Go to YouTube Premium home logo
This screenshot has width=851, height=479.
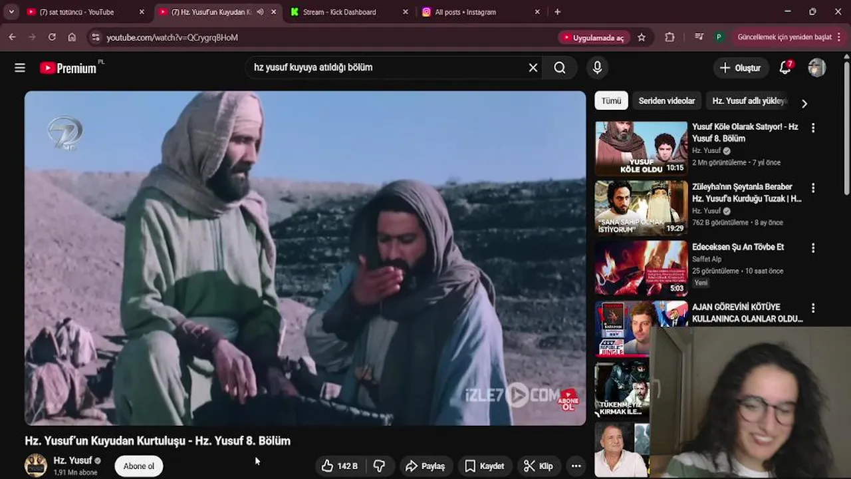(68, 68)
